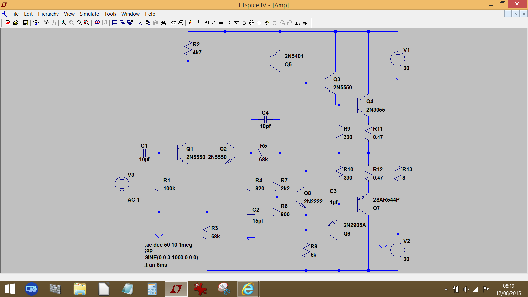Click the 2N5401 label of Q5
This screenshot has width=528, height=297.
[294, 56]
